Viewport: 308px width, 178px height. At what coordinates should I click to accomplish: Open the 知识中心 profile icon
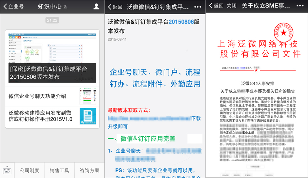click(96, 6)
